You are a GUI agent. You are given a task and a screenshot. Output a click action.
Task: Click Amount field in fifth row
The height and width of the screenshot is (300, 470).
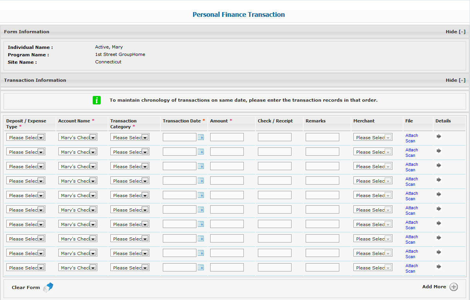click(227, 195)
